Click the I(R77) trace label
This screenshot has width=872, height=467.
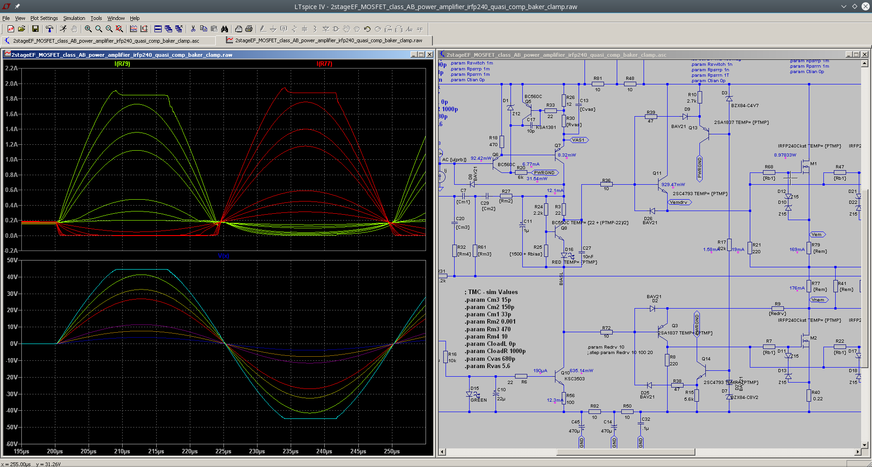click(x=324, y=64)
